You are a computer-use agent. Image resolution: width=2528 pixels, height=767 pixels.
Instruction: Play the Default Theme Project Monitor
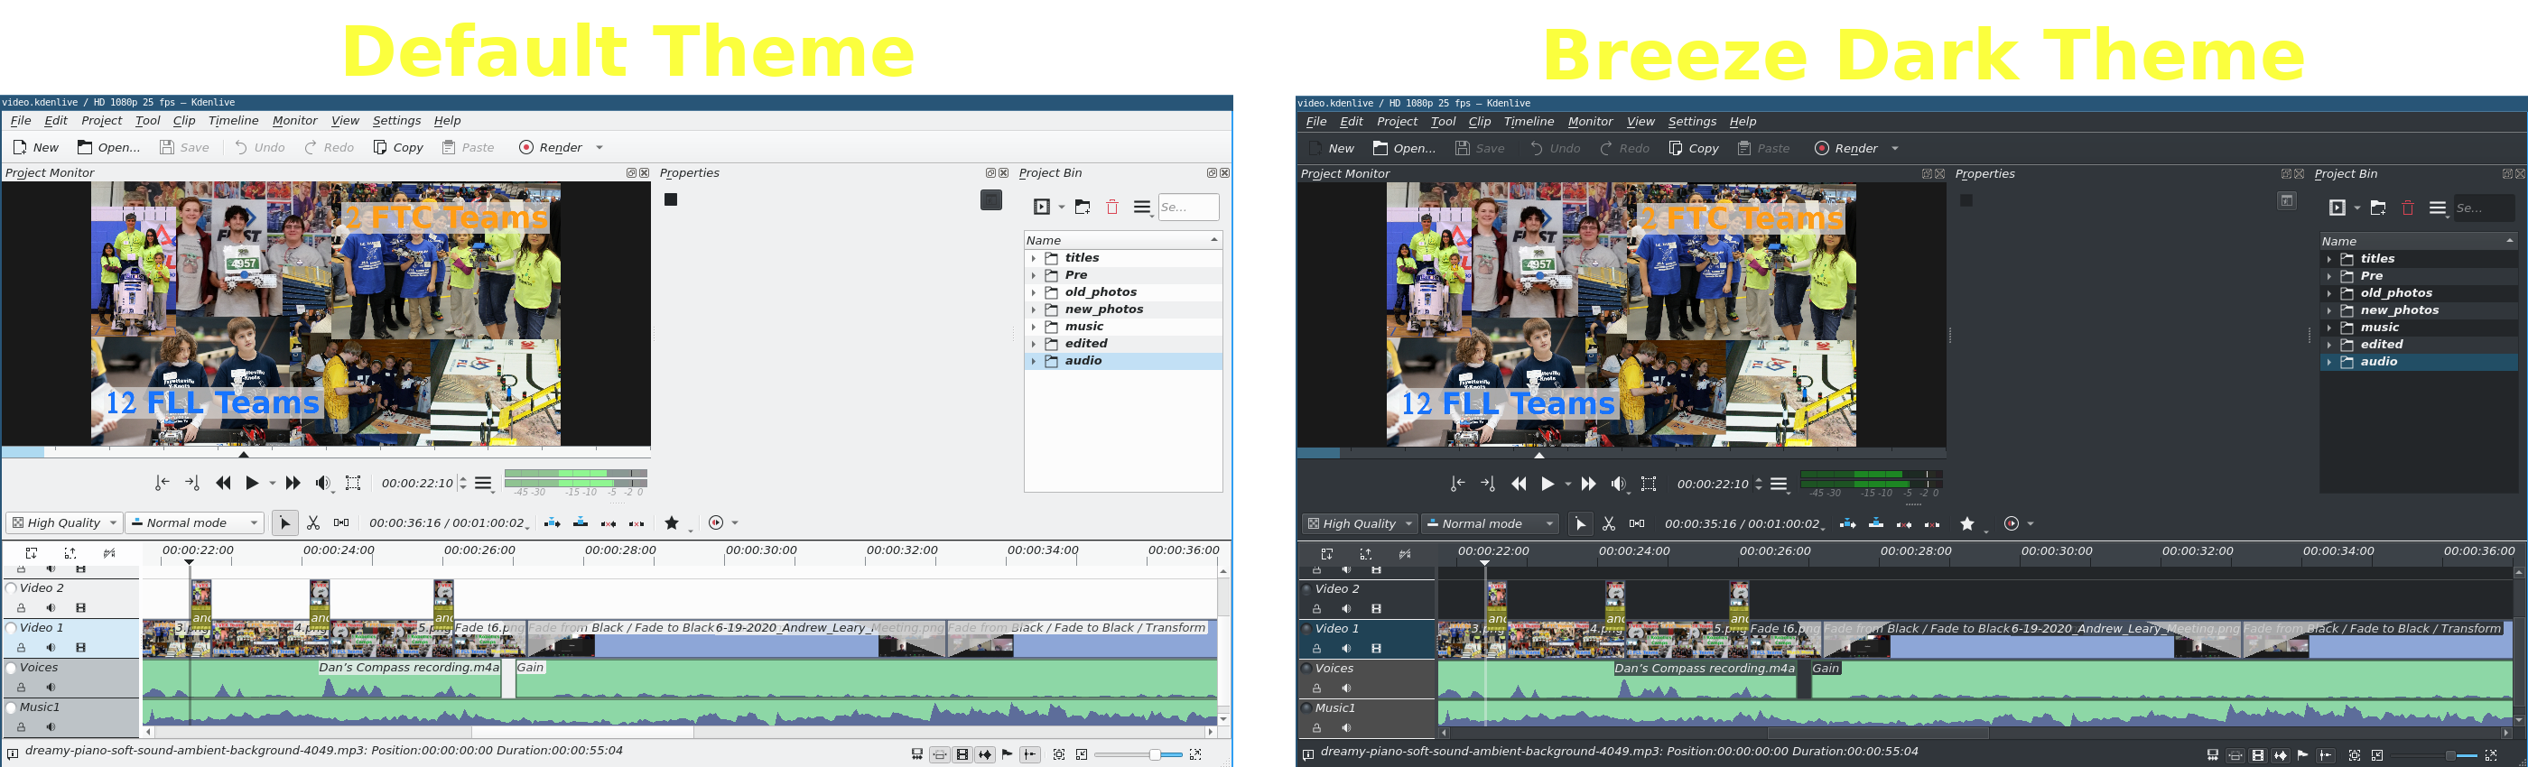tap(252, 483)
